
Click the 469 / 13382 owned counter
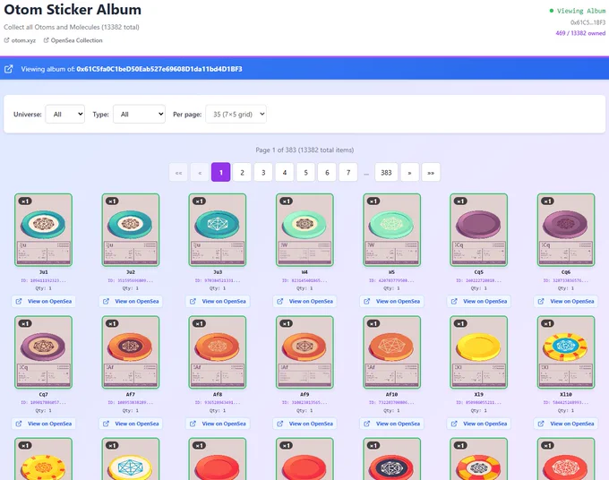click(x=580, y=33)
